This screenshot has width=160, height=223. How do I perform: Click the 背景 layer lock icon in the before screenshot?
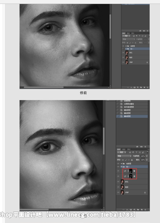point(147,62)
